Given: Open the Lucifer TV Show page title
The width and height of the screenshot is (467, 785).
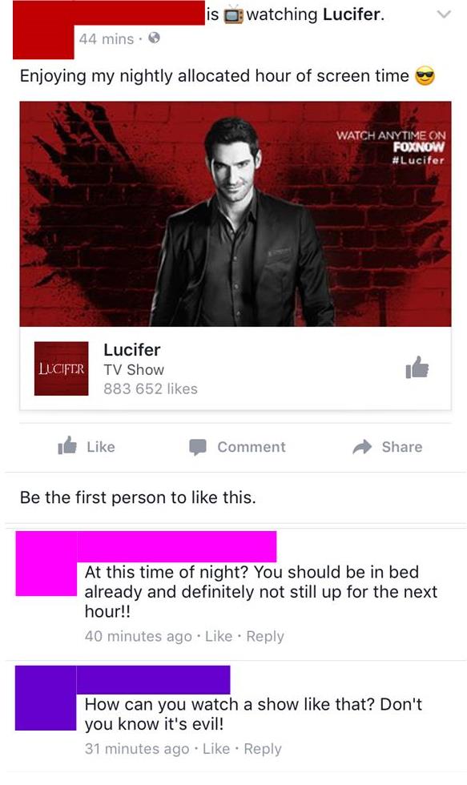Looking at the screenshot, I should pos(132,349).
